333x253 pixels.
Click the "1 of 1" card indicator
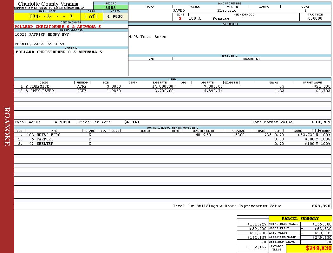(x=91, y=17)
